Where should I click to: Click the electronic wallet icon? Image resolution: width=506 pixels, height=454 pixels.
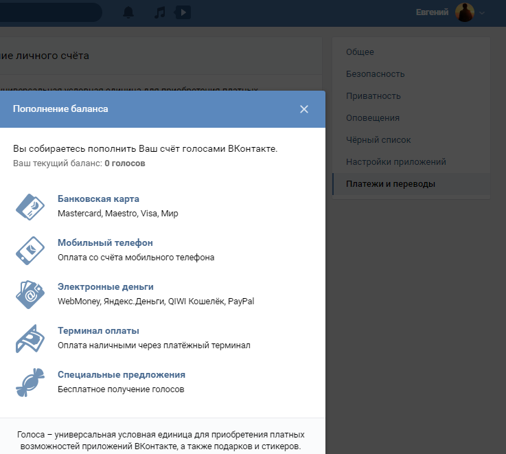coord(30,295)
